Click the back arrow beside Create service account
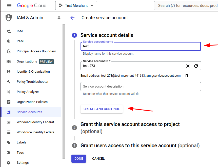The image size is (218, 167). 72,18
